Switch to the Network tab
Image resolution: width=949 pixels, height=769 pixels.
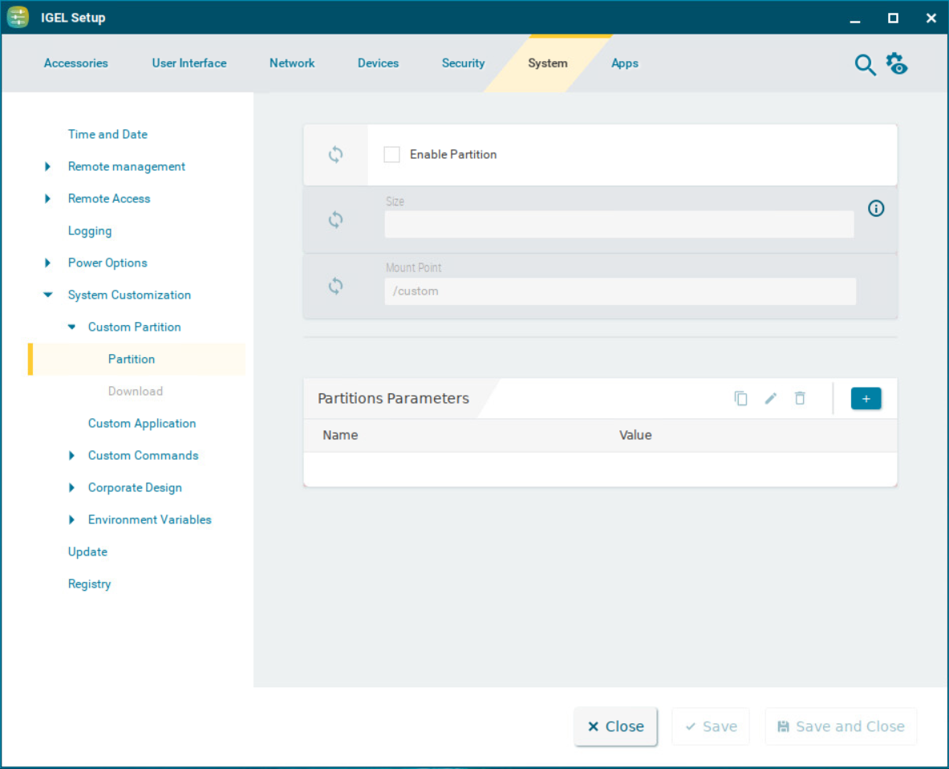pyautogui.click(x=292, y=63)
